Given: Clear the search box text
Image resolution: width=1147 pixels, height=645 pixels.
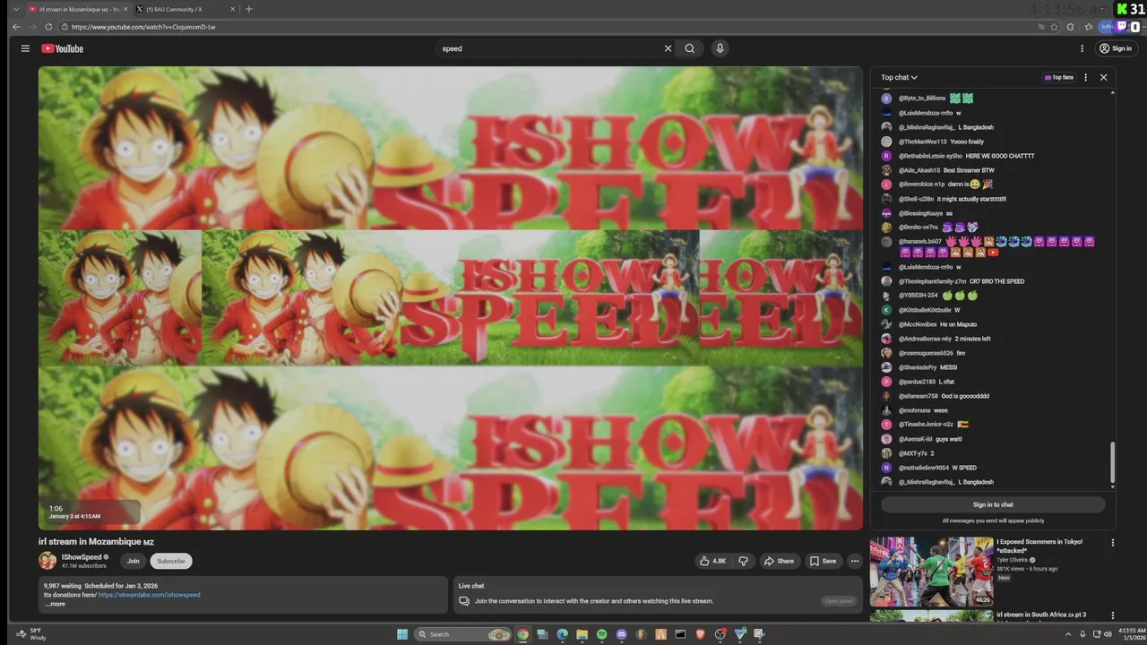Looking at the screenshot, I should tap(668, 48).
